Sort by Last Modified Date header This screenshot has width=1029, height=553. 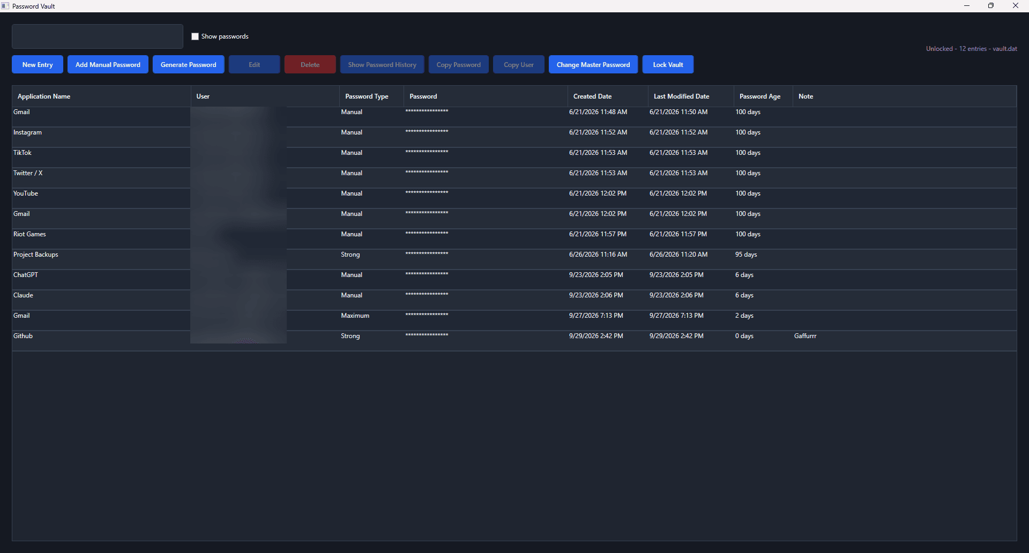pos(691,96)
